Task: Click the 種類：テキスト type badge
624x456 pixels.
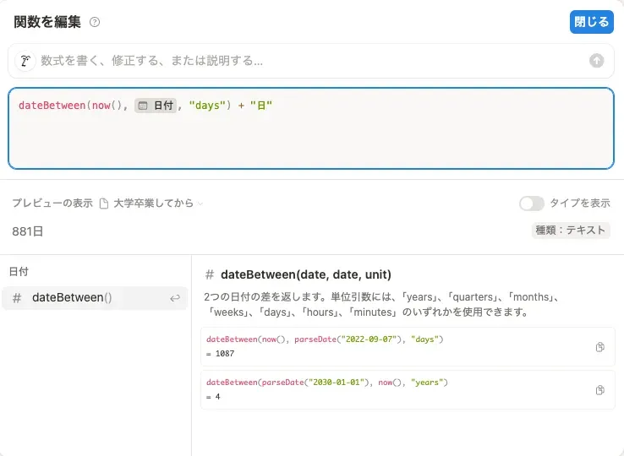Action: [x=570, y=231]
